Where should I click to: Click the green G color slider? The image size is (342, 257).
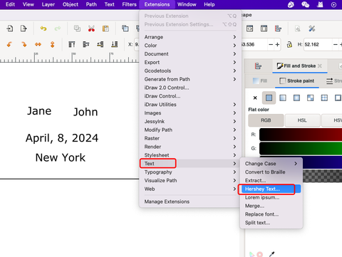[301, 148]
